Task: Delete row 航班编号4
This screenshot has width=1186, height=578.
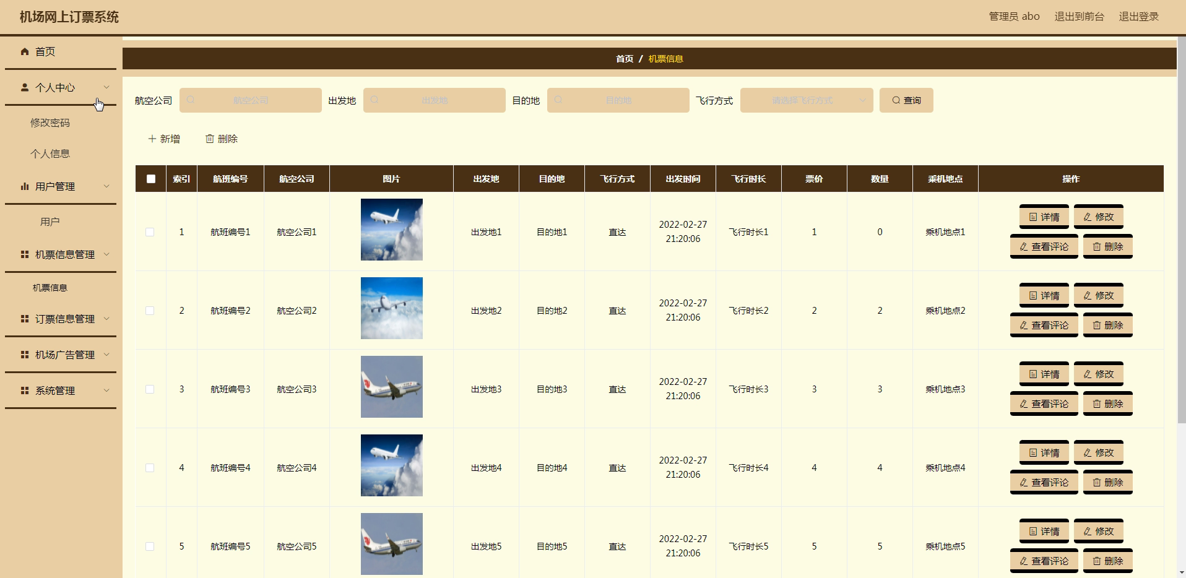Action: click(x=1108, y=482)
